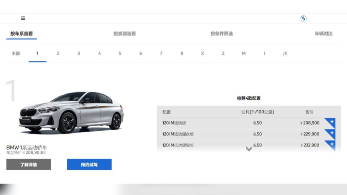The width and height of the screenshot is (347, 195).
Task: Expand the configuration list with the down chevron
Action: (249, 149)
